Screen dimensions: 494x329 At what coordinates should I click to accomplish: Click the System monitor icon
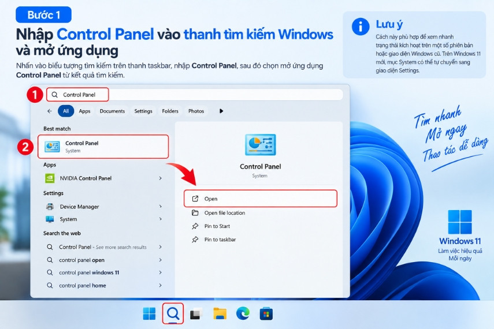click(50, 219)
